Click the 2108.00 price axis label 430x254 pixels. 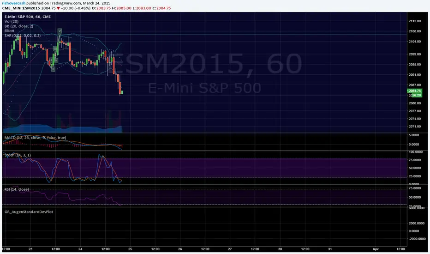pos(414,31)
